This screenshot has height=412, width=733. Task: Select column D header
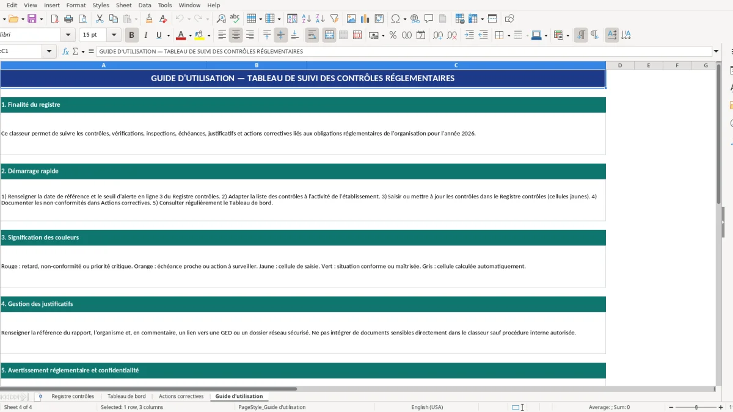tap(620, 65)
